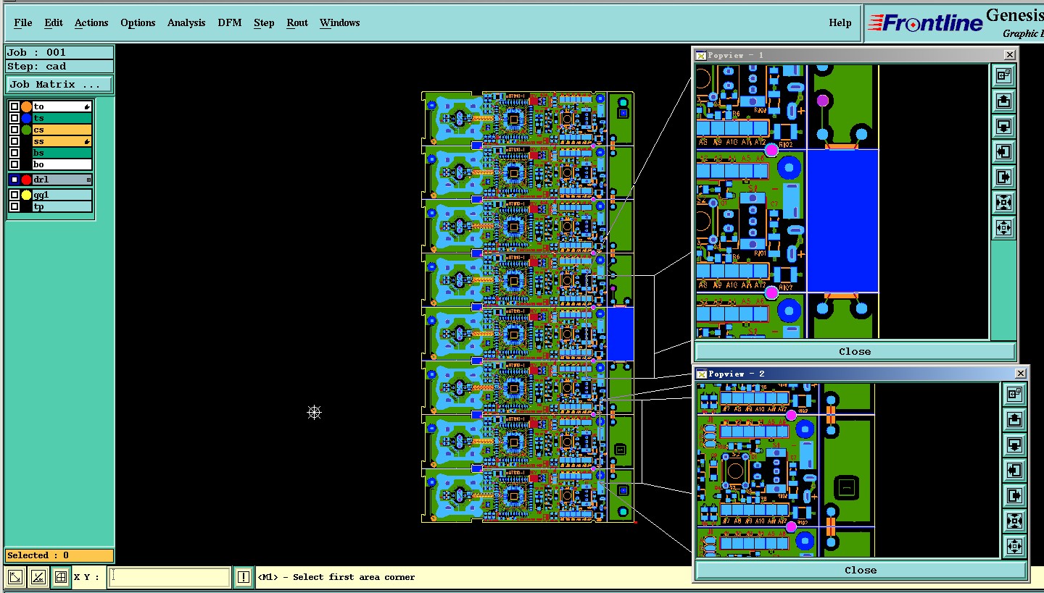Toggle the 'cs' layer checkbox
The width and height of the screenshot is (1044, 593).
pos(14,130)
